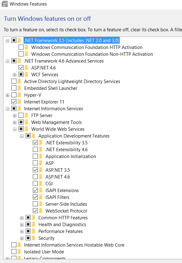Toggle the Common HTTP Features checkbox
This screenshot has width=182, height=263.
coord(28,218)
